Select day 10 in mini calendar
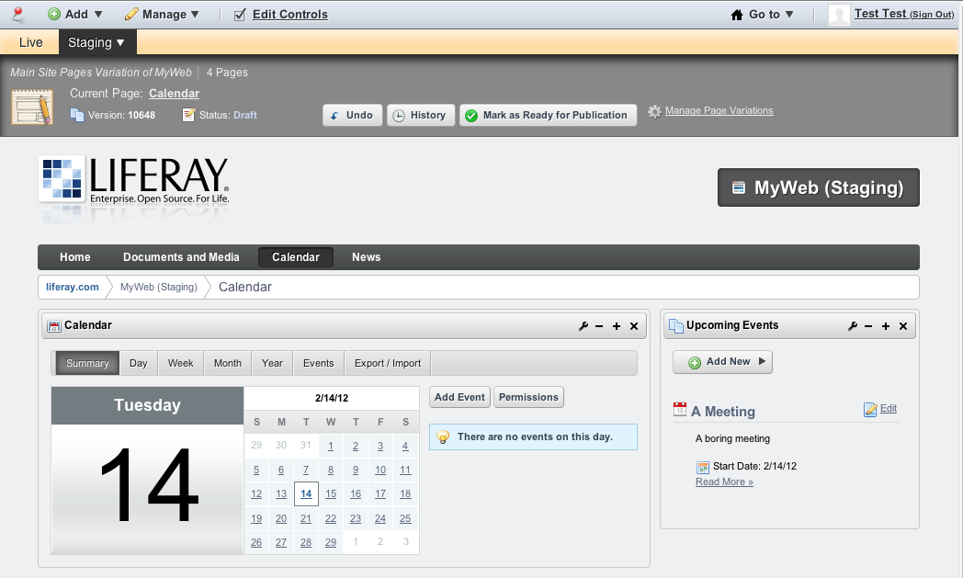 [380, 470]
